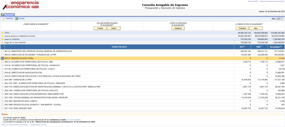
Task: Click the up arrow beside TOTAL
Action: point(3,33)
